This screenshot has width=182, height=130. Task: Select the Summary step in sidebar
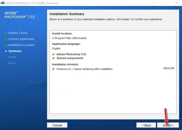click(15, 51)
